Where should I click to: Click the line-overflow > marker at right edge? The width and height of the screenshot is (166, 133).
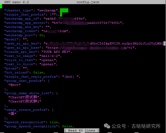coord(164,43)
